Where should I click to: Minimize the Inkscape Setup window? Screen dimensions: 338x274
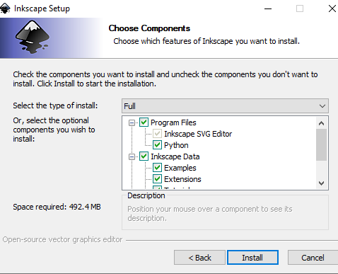coord(268,8)
